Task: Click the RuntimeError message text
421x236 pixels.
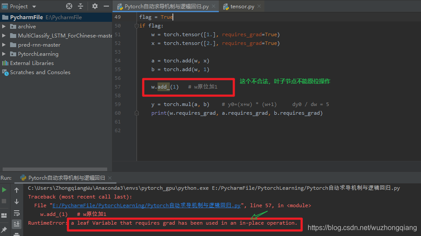Action: [184, 223]
